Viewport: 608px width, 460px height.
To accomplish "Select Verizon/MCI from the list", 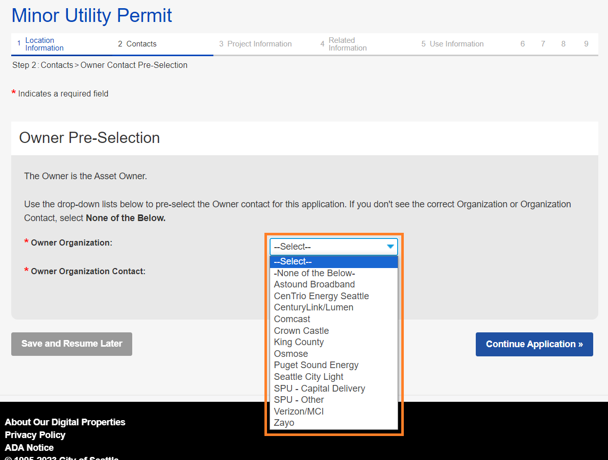I will pyautogui.click(x=299, y=411).
